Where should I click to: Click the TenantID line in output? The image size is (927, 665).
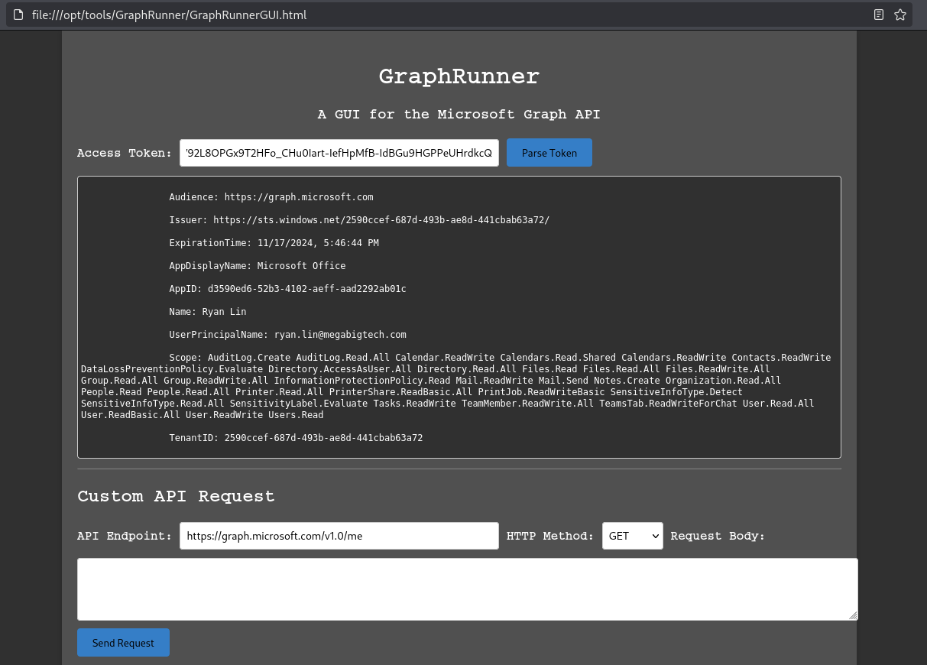tap(296, 438)
